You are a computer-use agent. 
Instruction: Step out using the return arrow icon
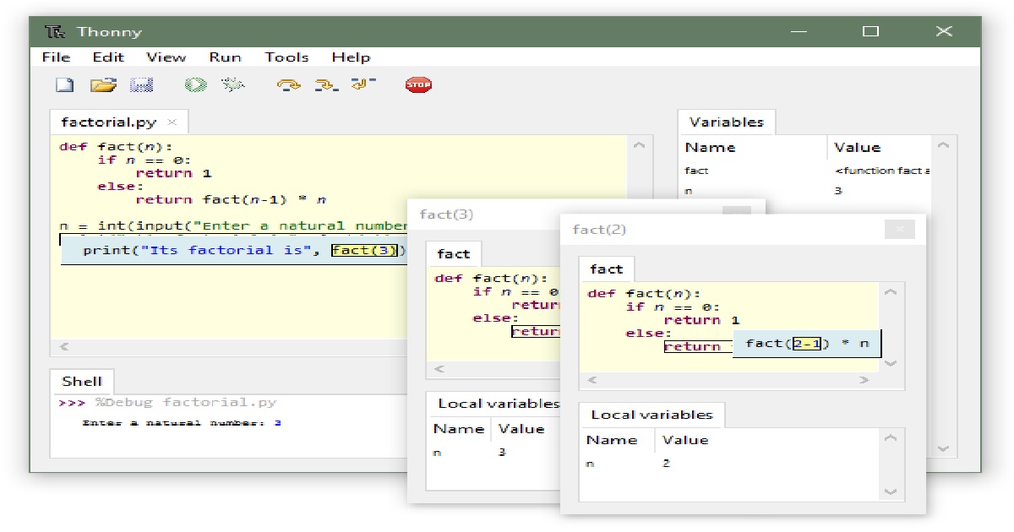point(362,84)
